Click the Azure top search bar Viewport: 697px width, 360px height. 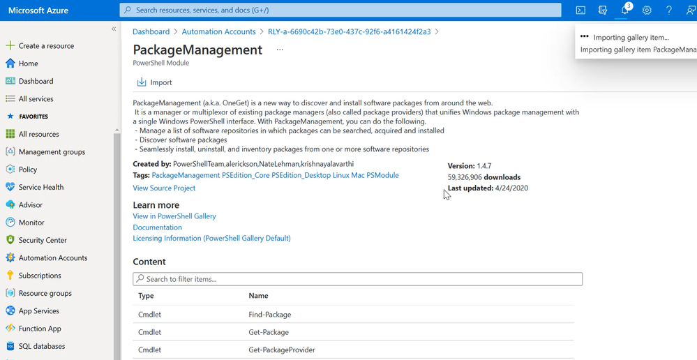pos(340,10)
